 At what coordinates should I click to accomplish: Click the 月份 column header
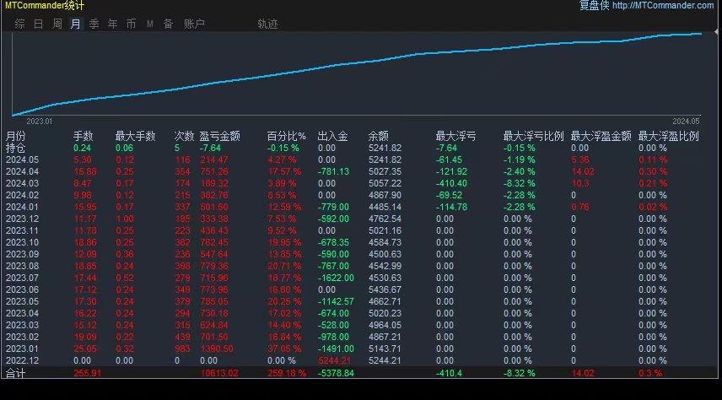click(16, 137)
